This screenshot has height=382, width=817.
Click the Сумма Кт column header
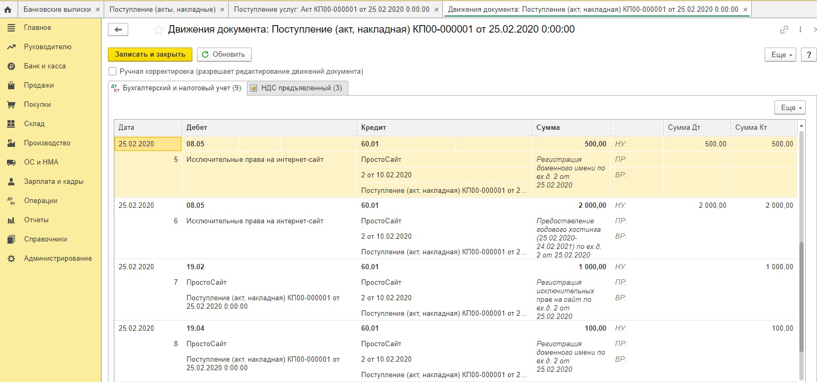tap(764, 128)
